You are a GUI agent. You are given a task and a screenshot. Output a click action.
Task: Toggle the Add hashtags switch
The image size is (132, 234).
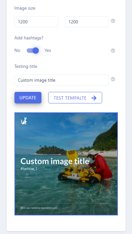[x=33, y=51]
